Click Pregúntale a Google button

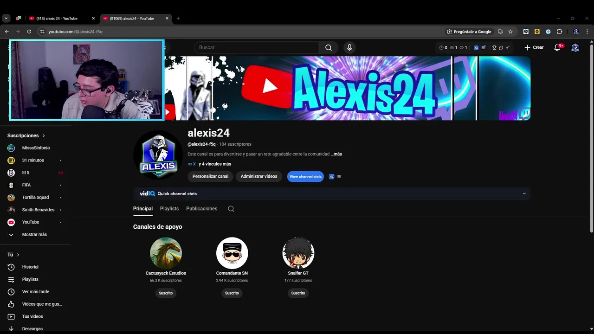click(x=469, y=32)
